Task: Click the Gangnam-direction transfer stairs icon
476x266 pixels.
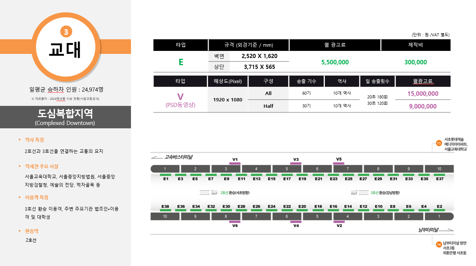Action: (x=364, y=192)
